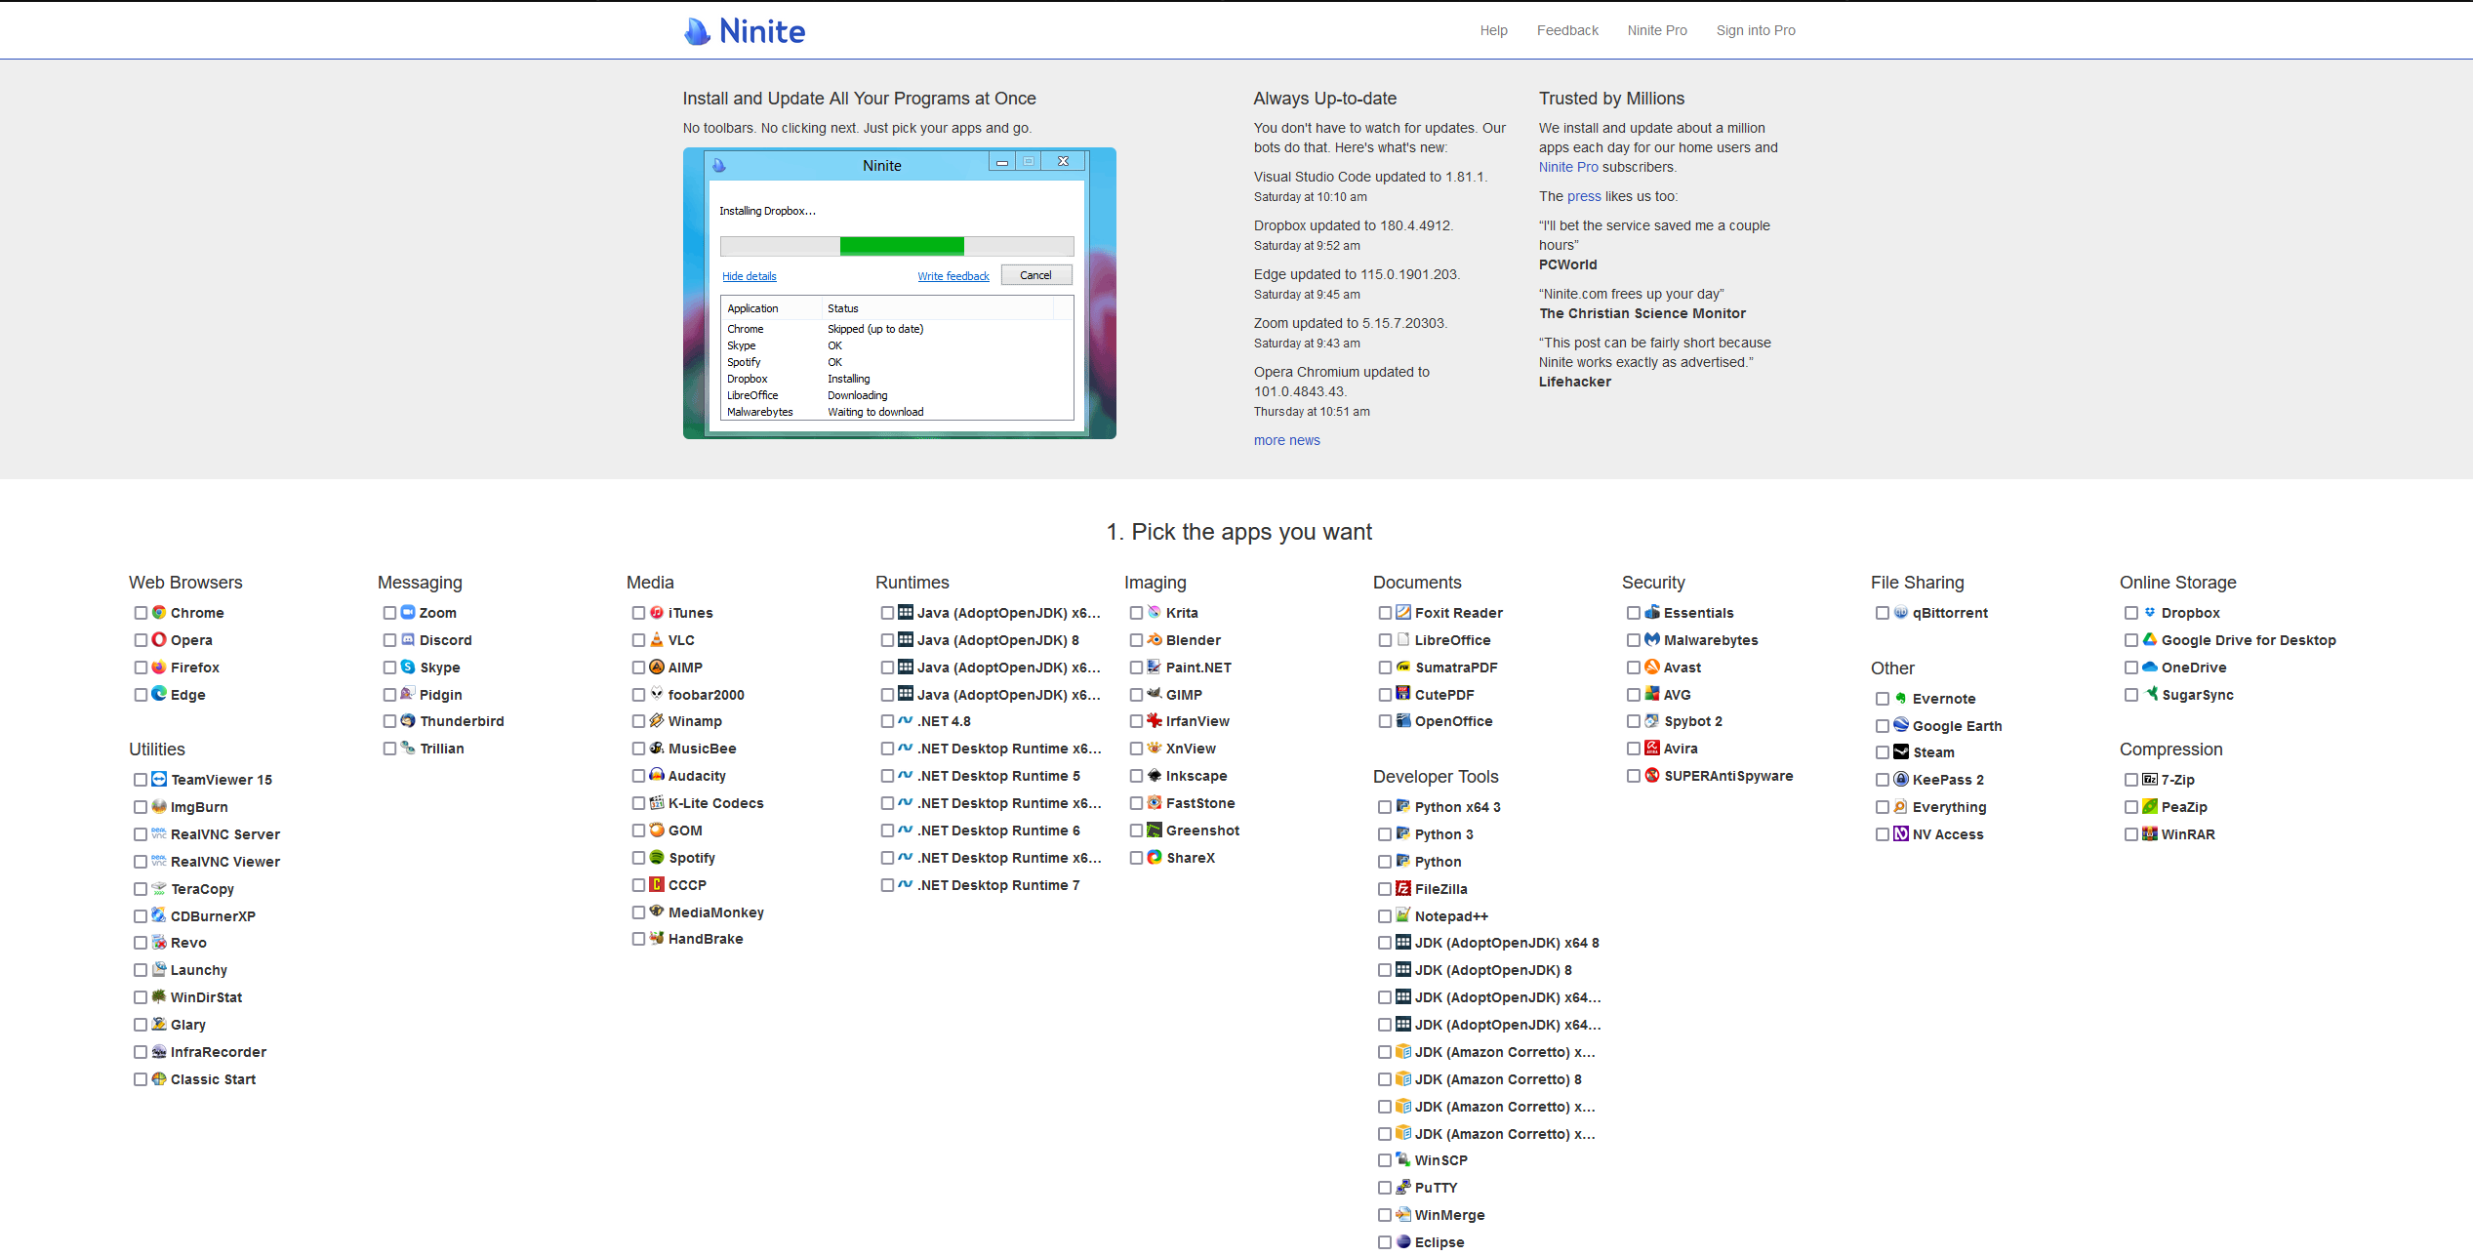Click the Skype icon
The width and height of the screenshot is (2473, 1256).
(408, 668)
